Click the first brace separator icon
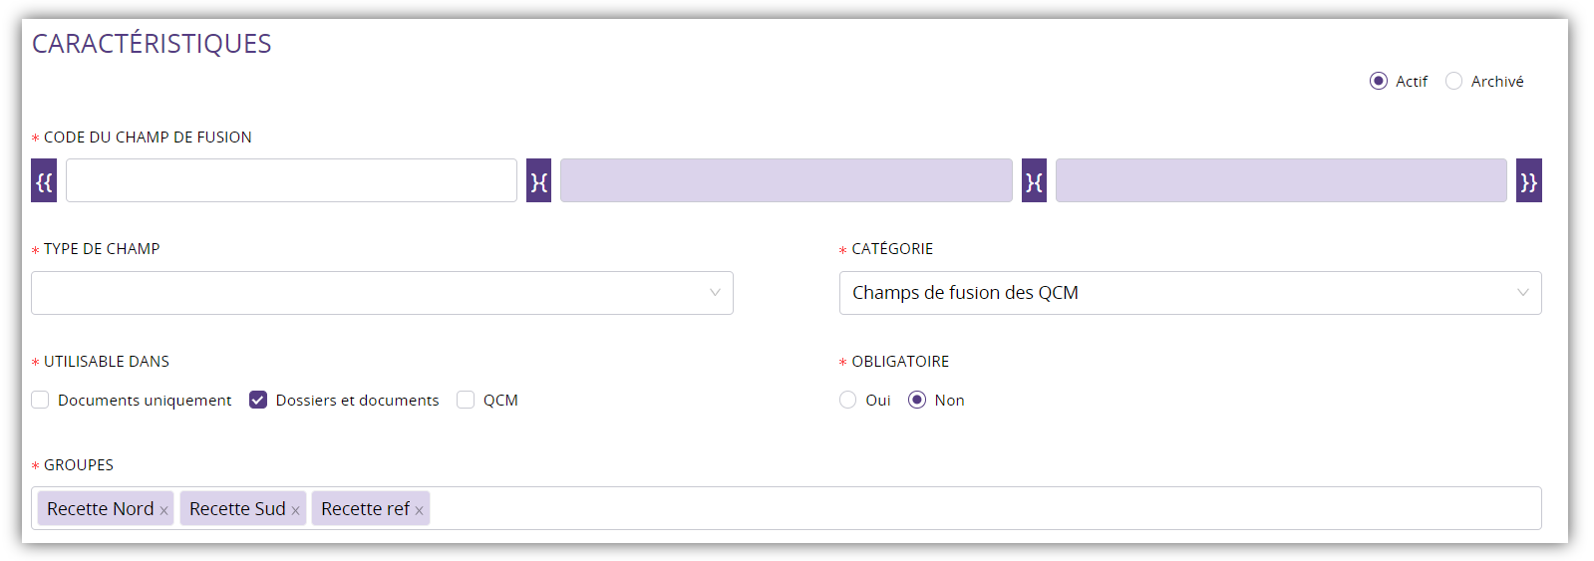Viewport: 1594px width, 561px height. click(538, 181)
